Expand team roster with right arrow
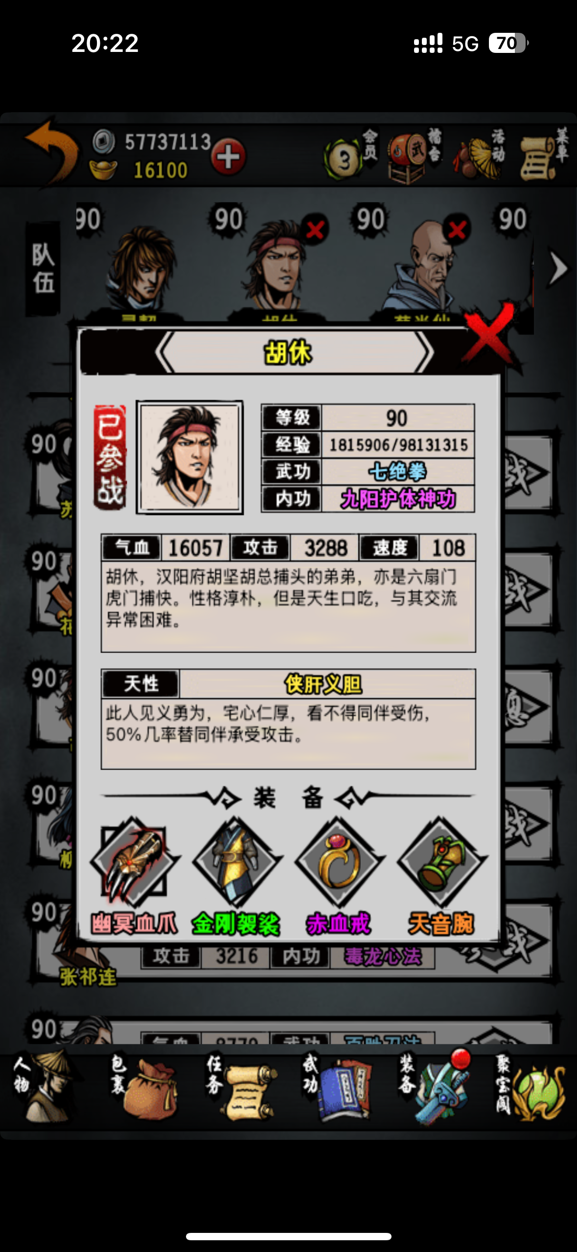Viewport: 577px width, 1252px height. coord(557,268)
